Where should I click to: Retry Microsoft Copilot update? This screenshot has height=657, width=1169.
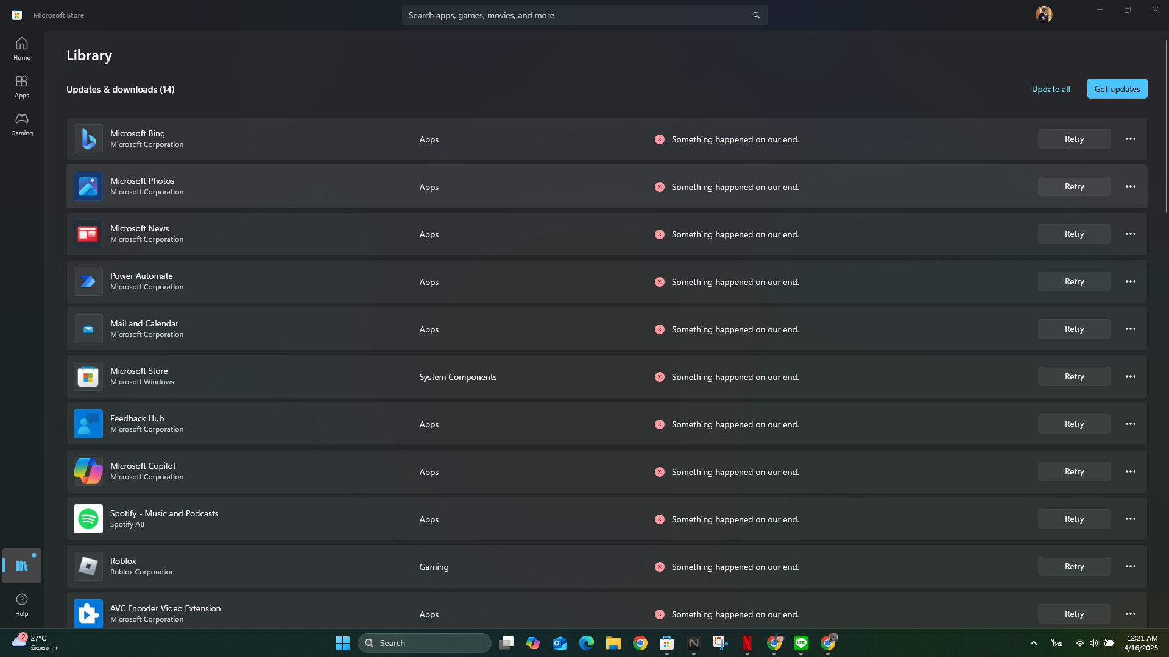click(x=1074, y=471)
